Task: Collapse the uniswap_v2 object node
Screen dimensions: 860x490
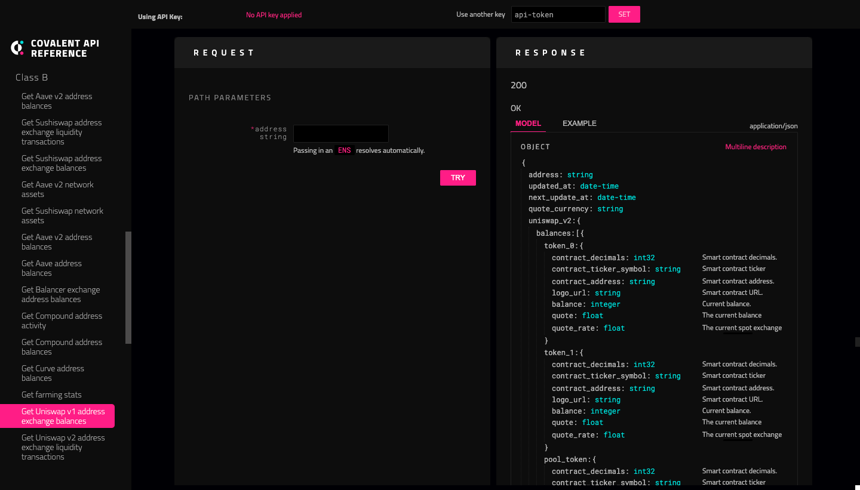Action: point(554,221)
